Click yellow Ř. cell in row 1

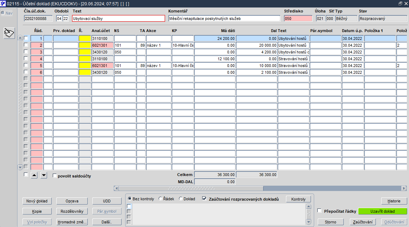pyautogui.click(x=85, y=38)
